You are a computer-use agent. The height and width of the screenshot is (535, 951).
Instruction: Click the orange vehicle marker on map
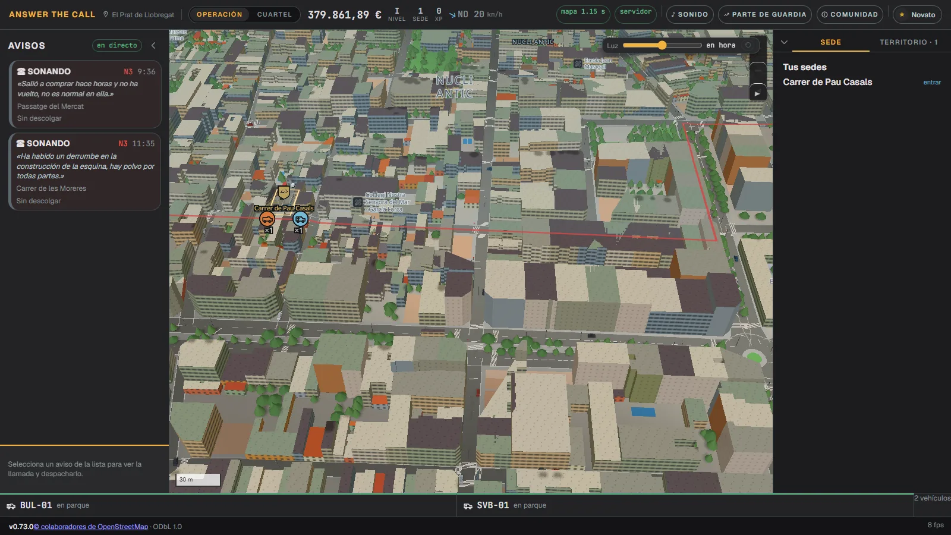(x=267, y=219)
